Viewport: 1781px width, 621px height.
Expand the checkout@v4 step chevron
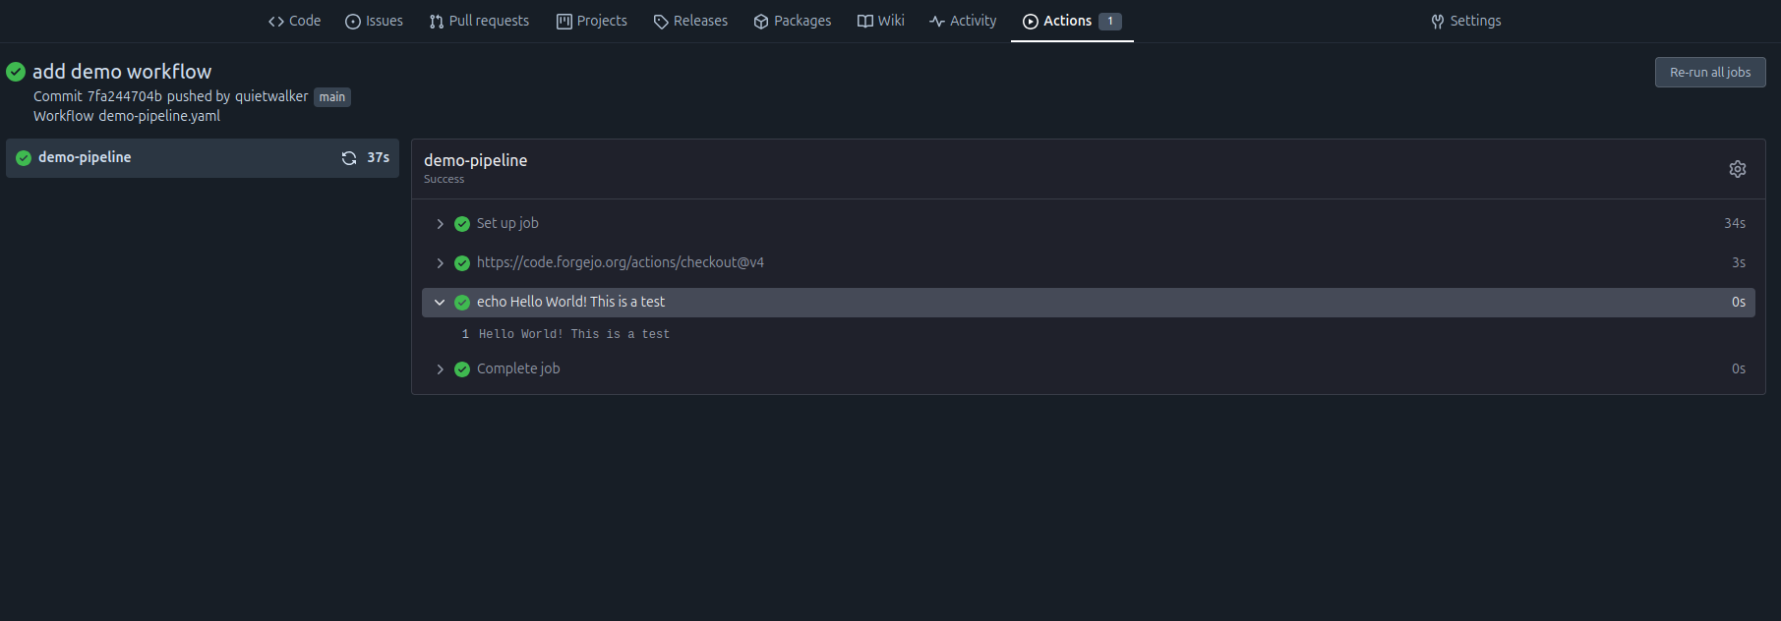(x=440, y=263)
